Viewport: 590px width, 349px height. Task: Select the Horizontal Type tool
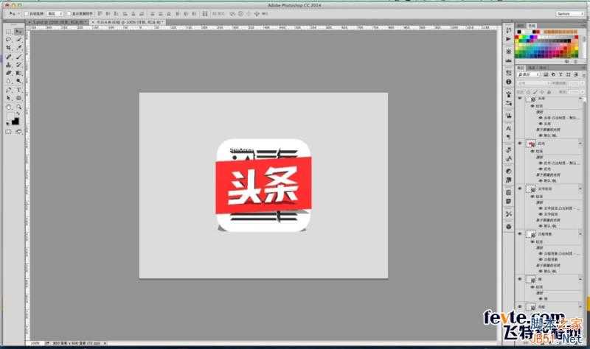pos(18,89)
